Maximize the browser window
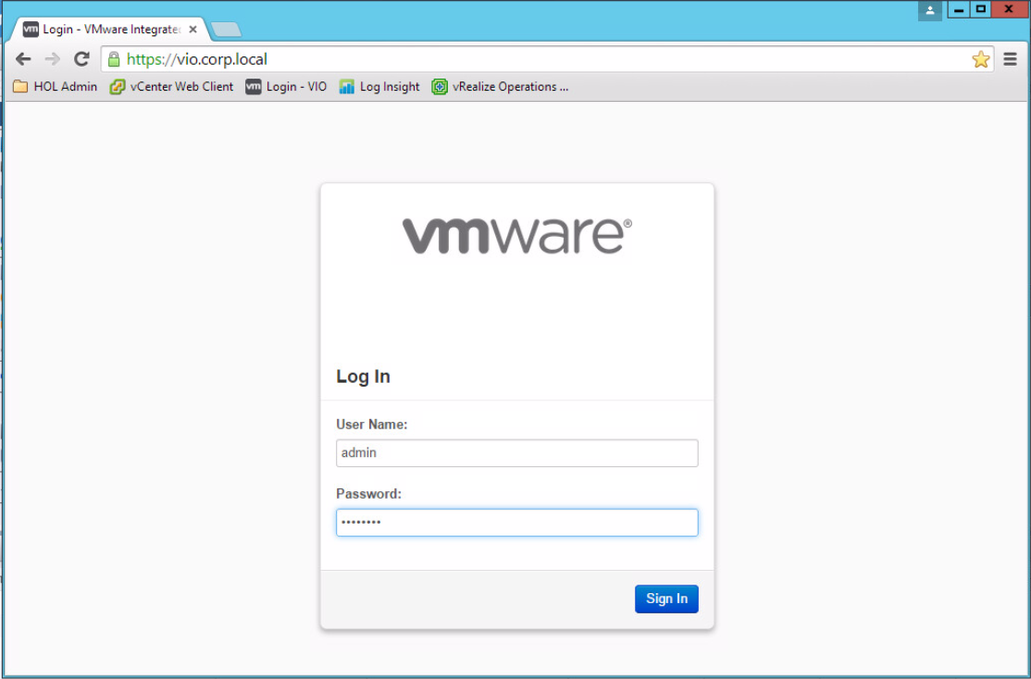 [x=981, y=10]
